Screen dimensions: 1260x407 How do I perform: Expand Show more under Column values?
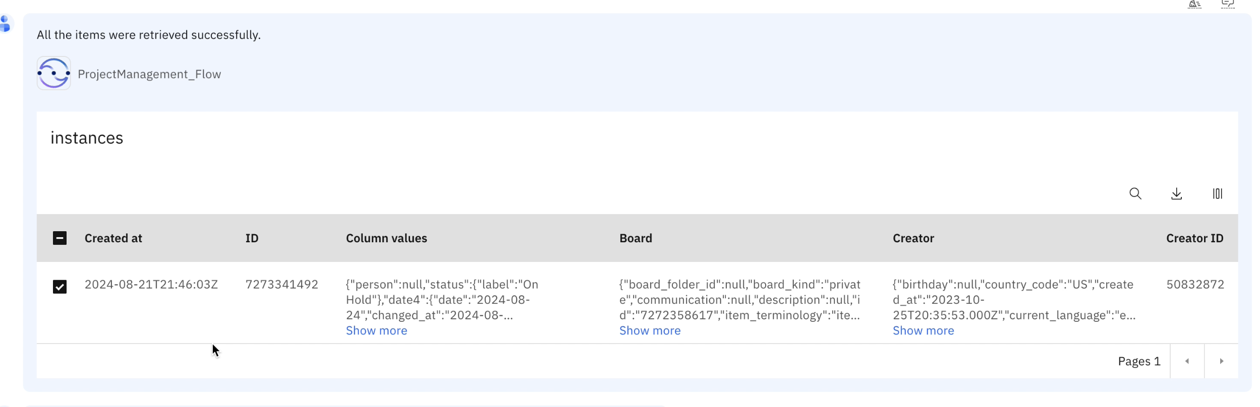376,331
